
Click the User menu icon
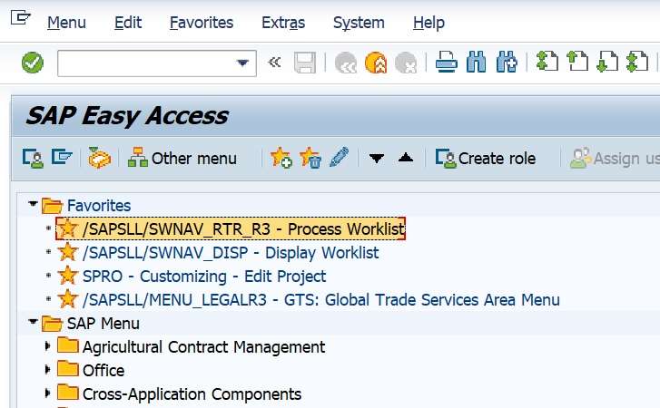coord(33,159)
